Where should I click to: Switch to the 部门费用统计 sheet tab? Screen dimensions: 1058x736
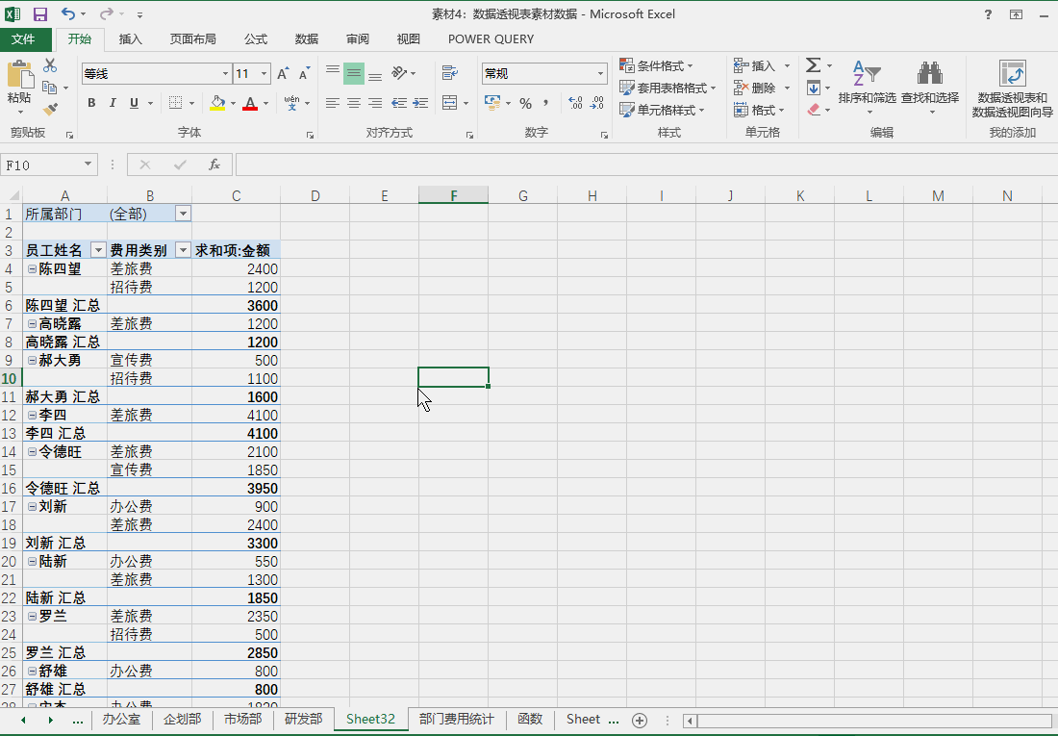click(x=455, y=719)
